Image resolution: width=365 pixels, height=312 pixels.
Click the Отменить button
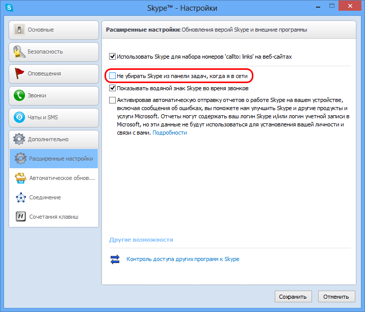point(336,297)
